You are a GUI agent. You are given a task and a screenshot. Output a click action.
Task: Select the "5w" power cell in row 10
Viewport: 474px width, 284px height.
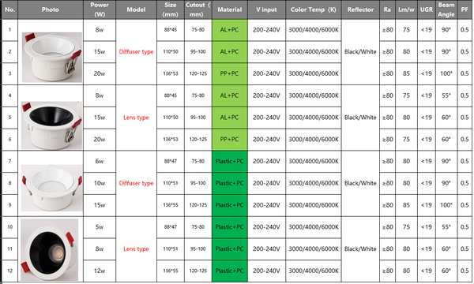[x=100, y=227]
